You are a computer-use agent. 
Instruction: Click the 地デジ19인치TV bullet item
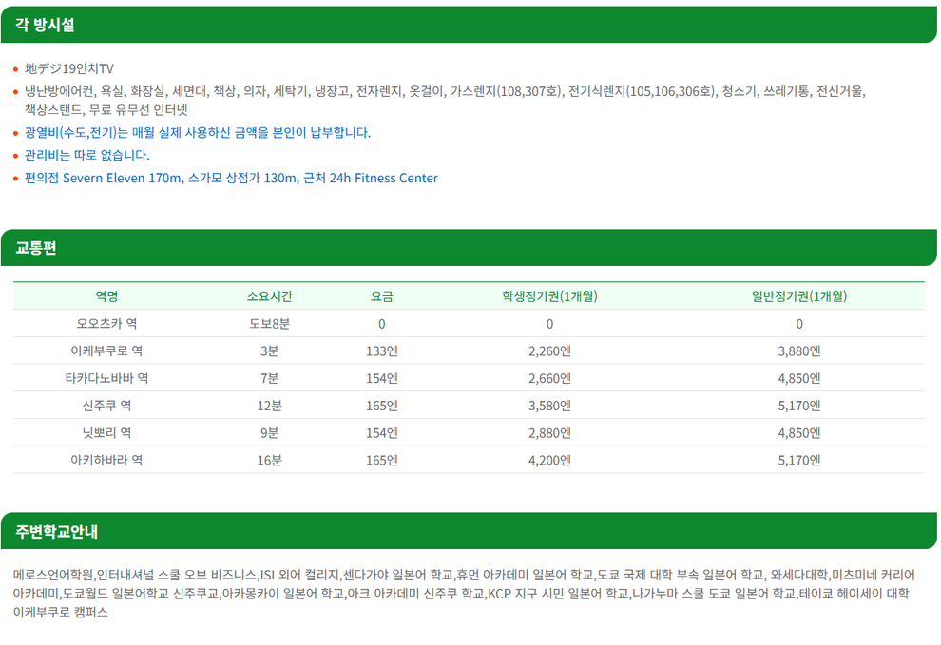click(x=69, y=68)
